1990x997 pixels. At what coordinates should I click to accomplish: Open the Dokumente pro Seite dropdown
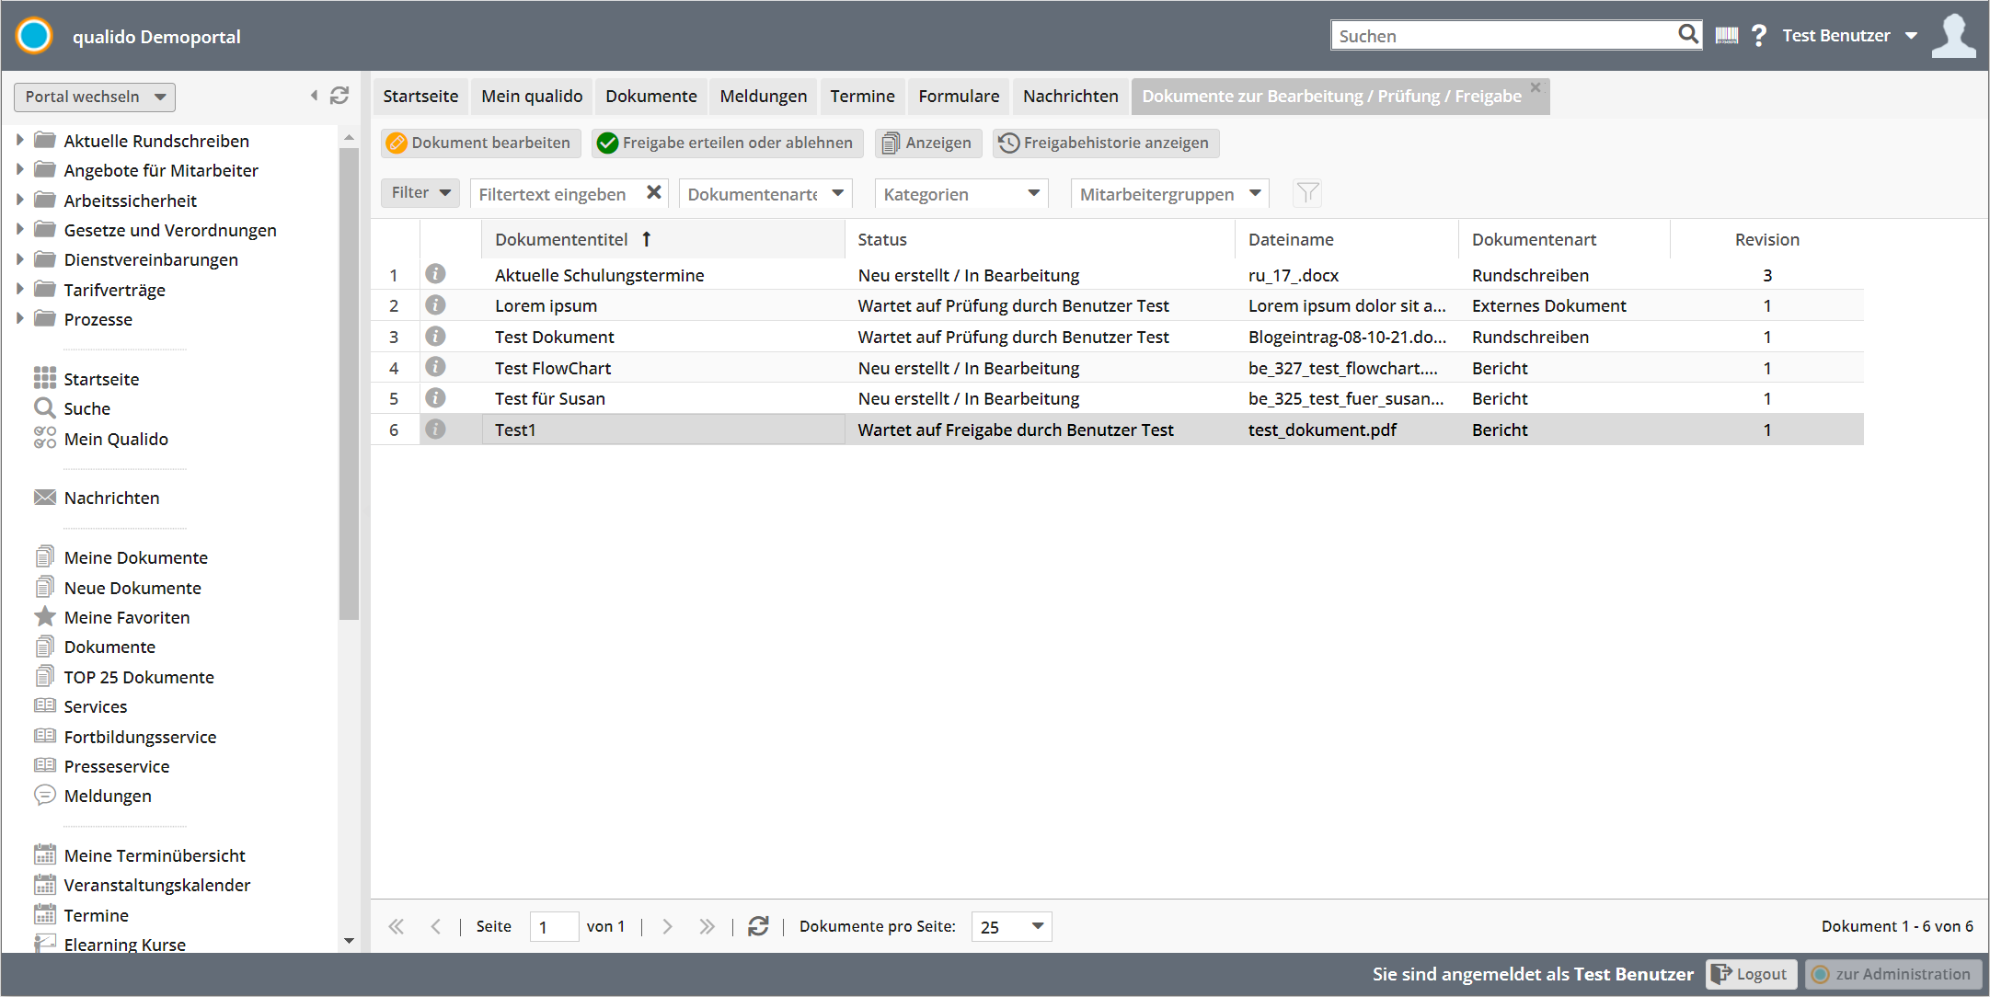[x=1011, y=926]
